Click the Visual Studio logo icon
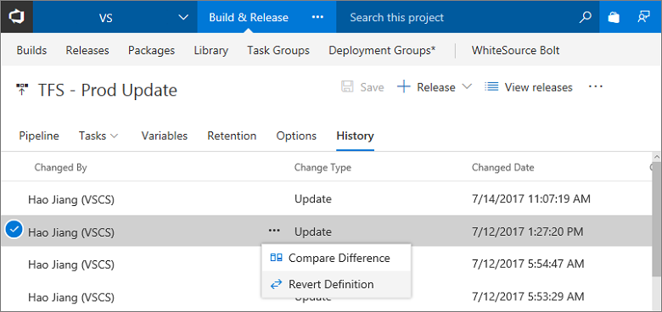Image resolution: width=662 pixels, height=312 pixels. (x=16, y=17)
